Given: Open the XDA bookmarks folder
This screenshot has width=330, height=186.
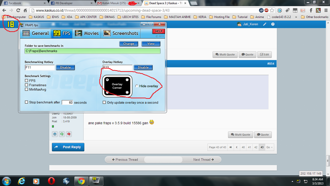Looking at the screenshot, I should click(67, 17).
